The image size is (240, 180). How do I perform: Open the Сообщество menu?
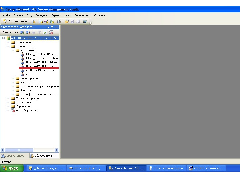click(x=82, y=15)
